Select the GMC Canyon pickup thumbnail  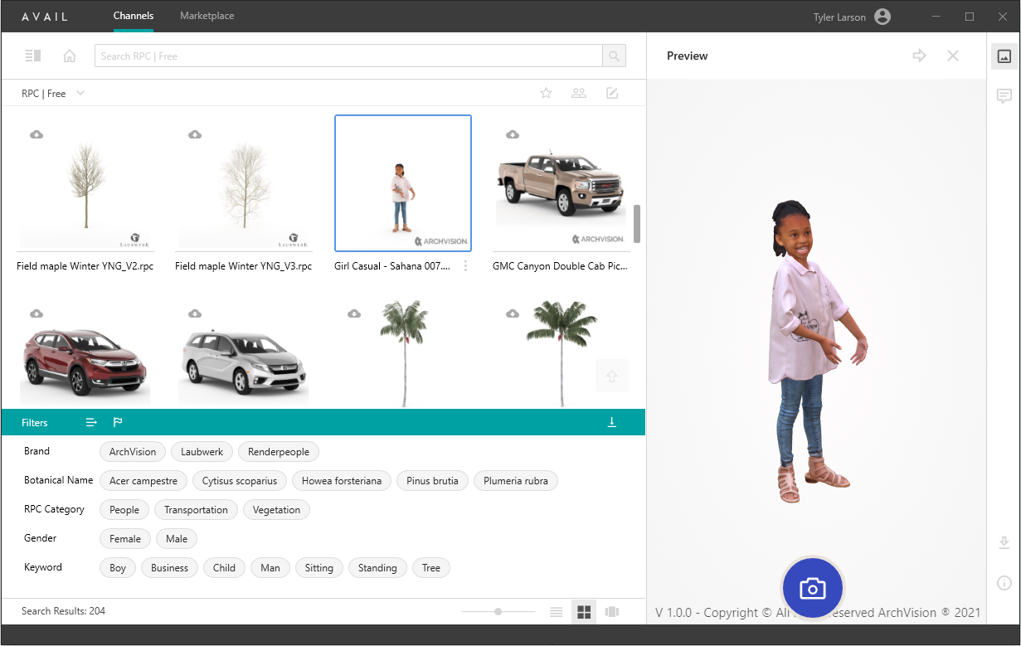coord(562,183)
